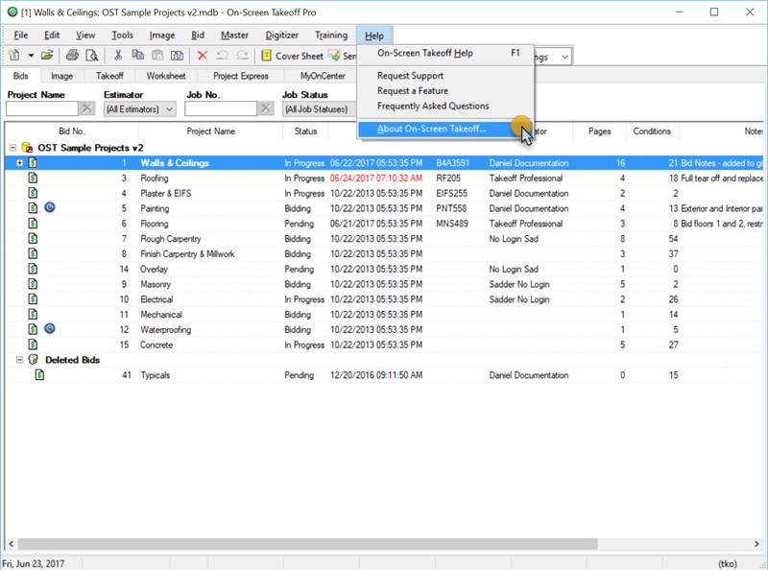This screenshot has height=570, width=768.
Task: Open the View menu
Action: coord(85,36)
